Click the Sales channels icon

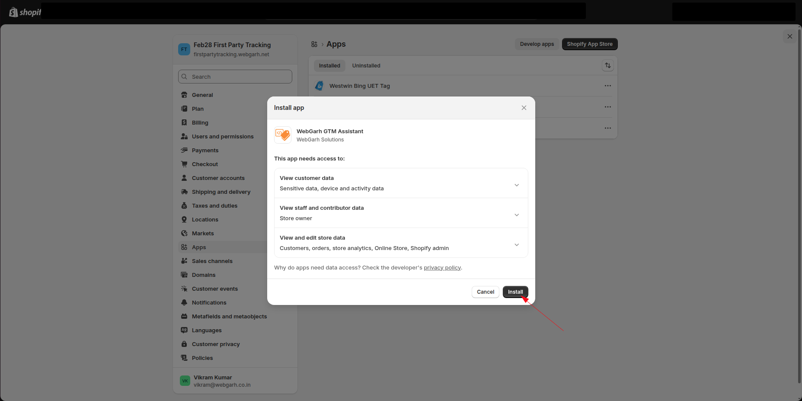point(184,261)
